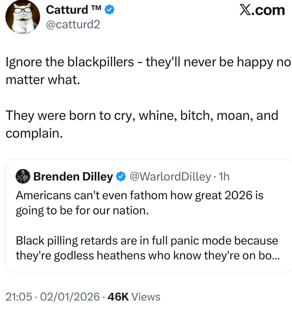Image resolution: width=292 pixels, height=314 pixels.
Task: Open the @catturd2 handle
Action: tap(73, 24)
